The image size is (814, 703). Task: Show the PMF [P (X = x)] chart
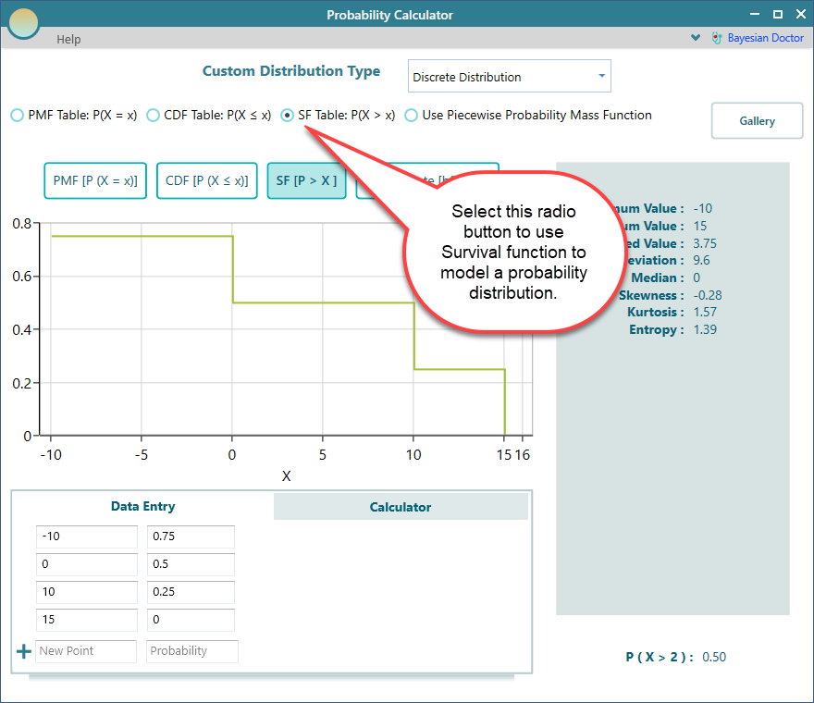click(95, 181)
